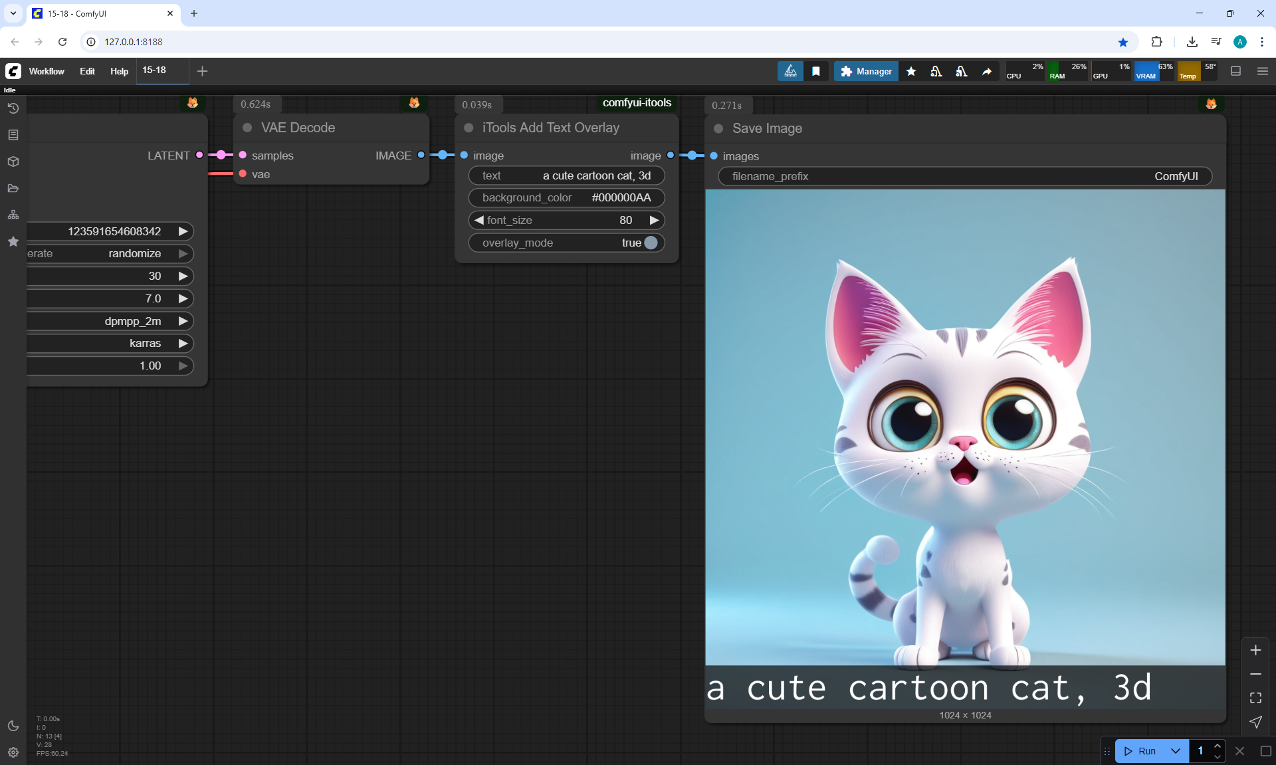Viewport: 1276px width, 765px height.
Task: Click the bookmark icon in top toolbar
Action: (x=816, y=71)
